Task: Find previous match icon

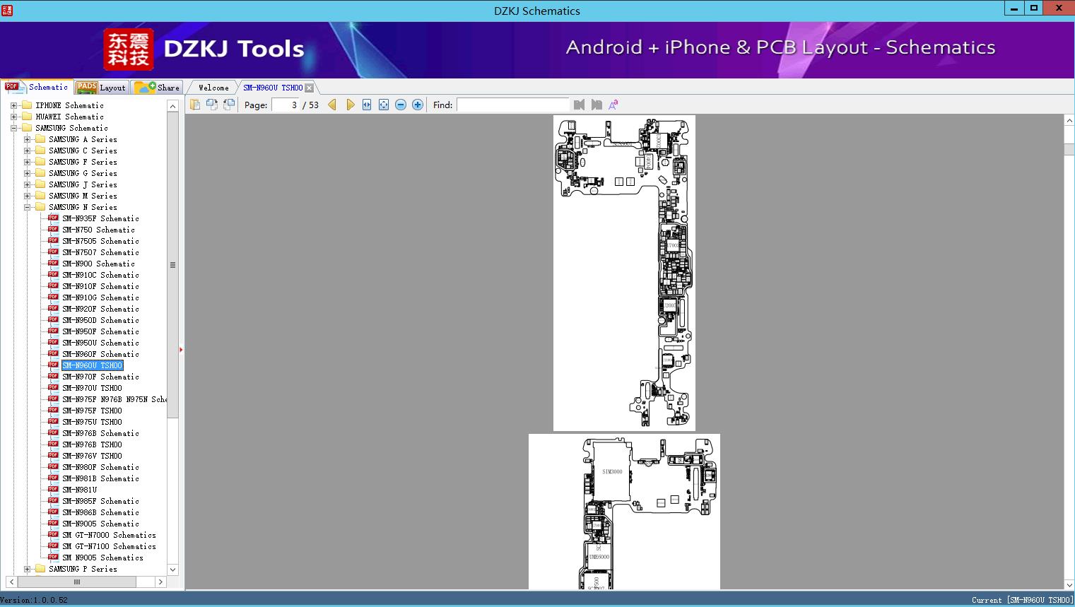Action: [x=580, y=105]
